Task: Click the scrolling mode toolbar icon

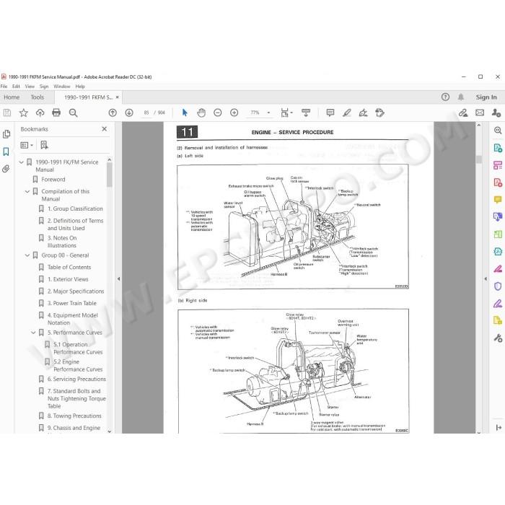Action: click(306, 113)
